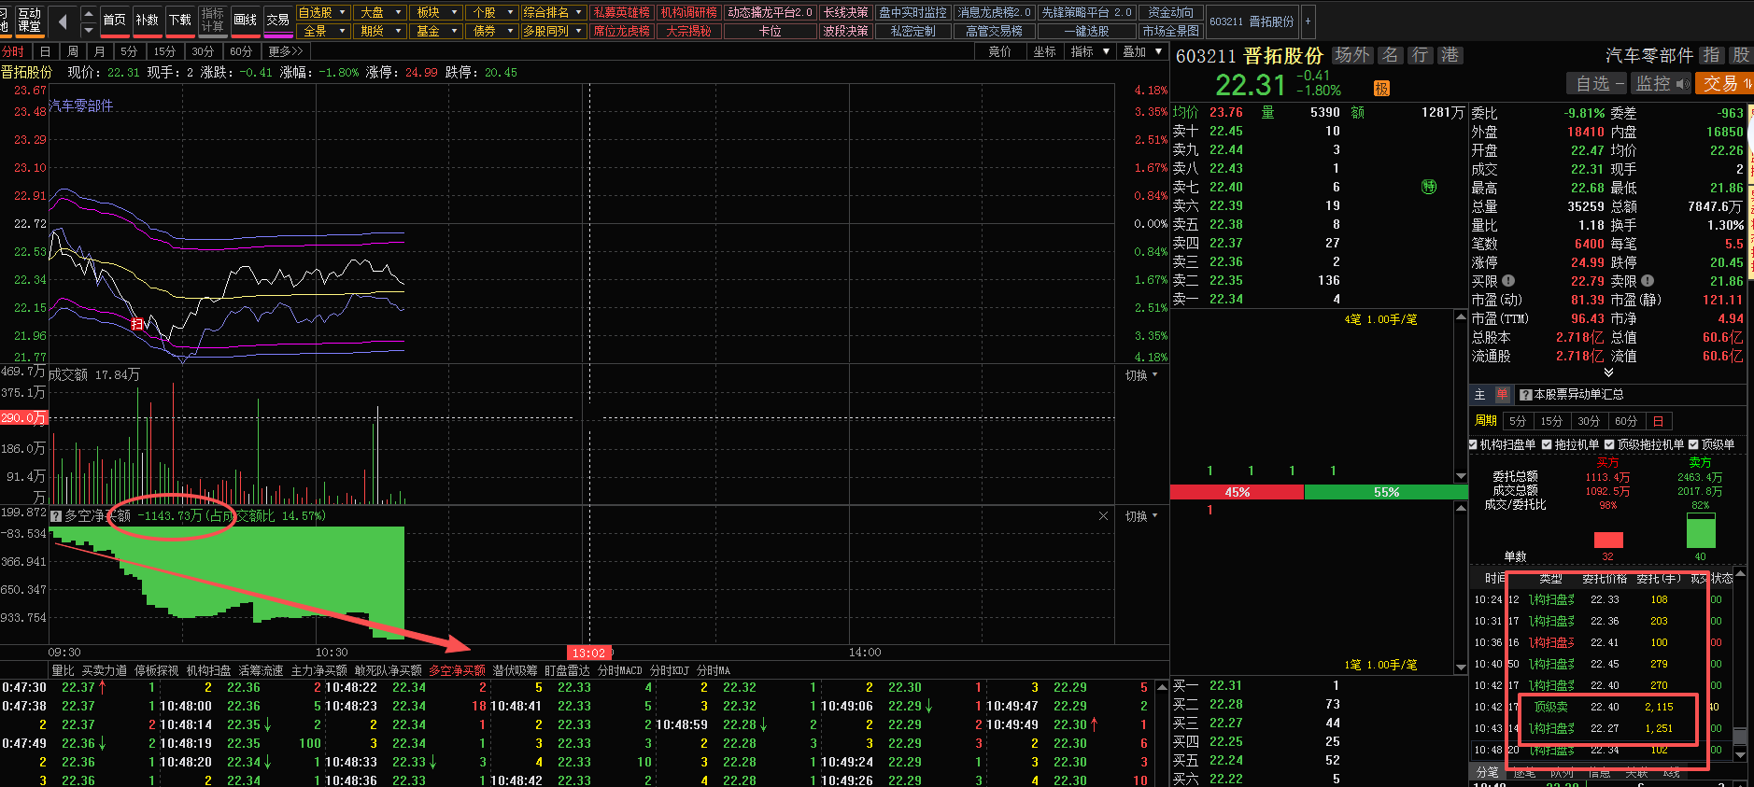This screenshot has height=787, width=1754.
Task: Switch to the 15分 chart tab
Action: click(x=164, y=51)
